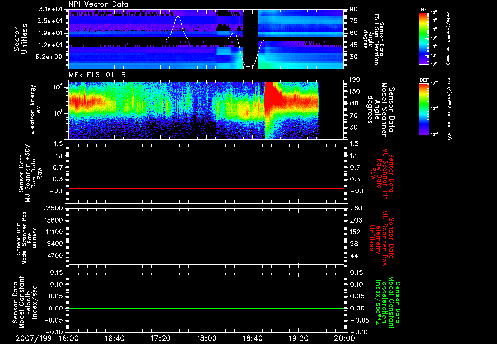Click the NF rainbow color bar

[424, 38]
